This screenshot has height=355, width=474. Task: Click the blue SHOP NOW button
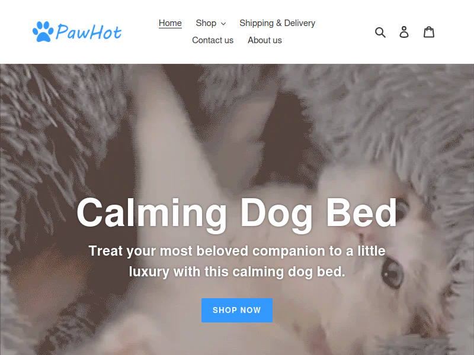[237, 310]
